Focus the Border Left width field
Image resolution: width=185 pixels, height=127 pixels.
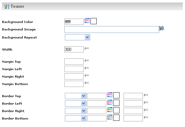click(133, 103)
